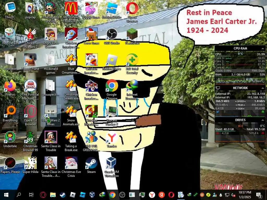
Task: Run Snow Animals.exe shortcut
Action: 71,116
